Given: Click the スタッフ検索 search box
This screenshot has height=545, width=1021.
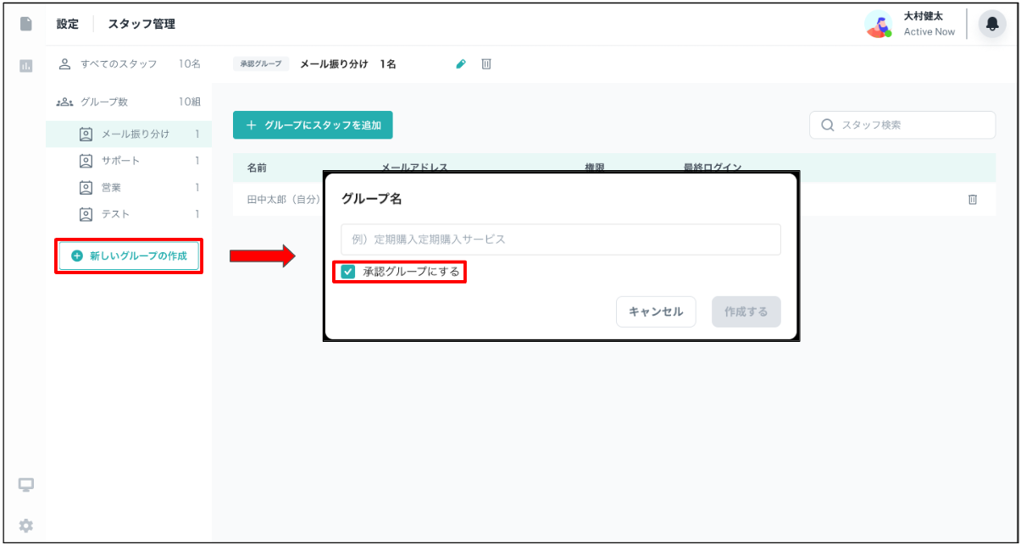Looking at the screenshot, I should coord(902,125).
